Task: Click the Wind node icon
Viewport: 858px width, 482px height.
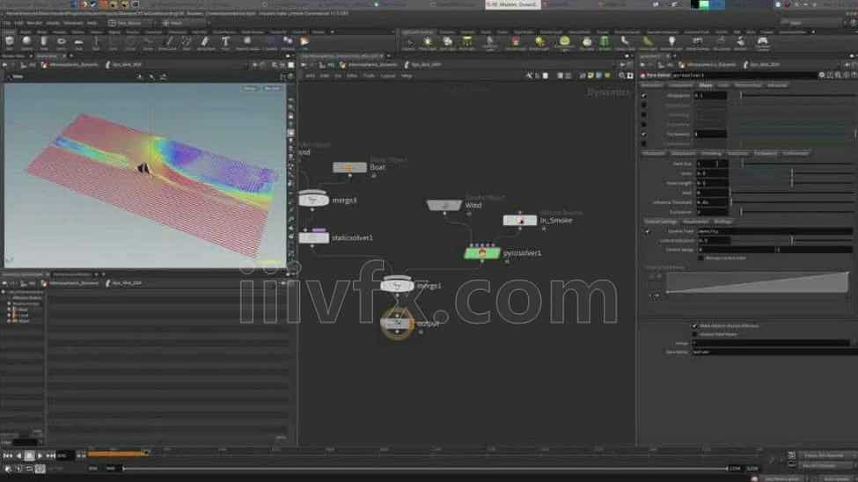Action: (444, 205)
